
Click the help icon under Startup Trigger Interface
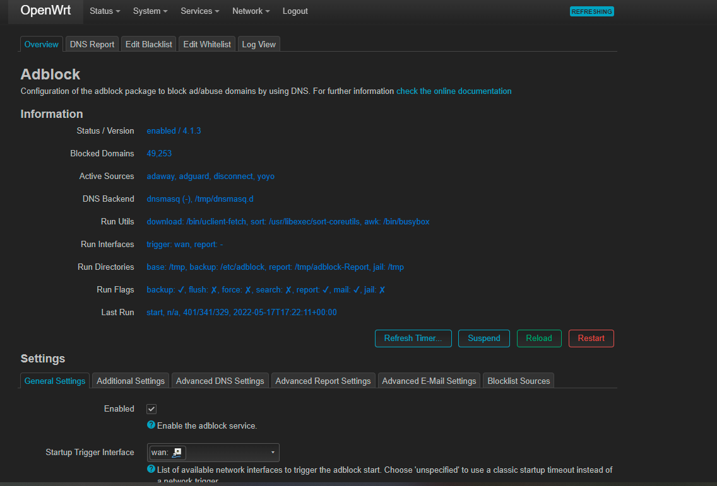click(x=151, y=469)
